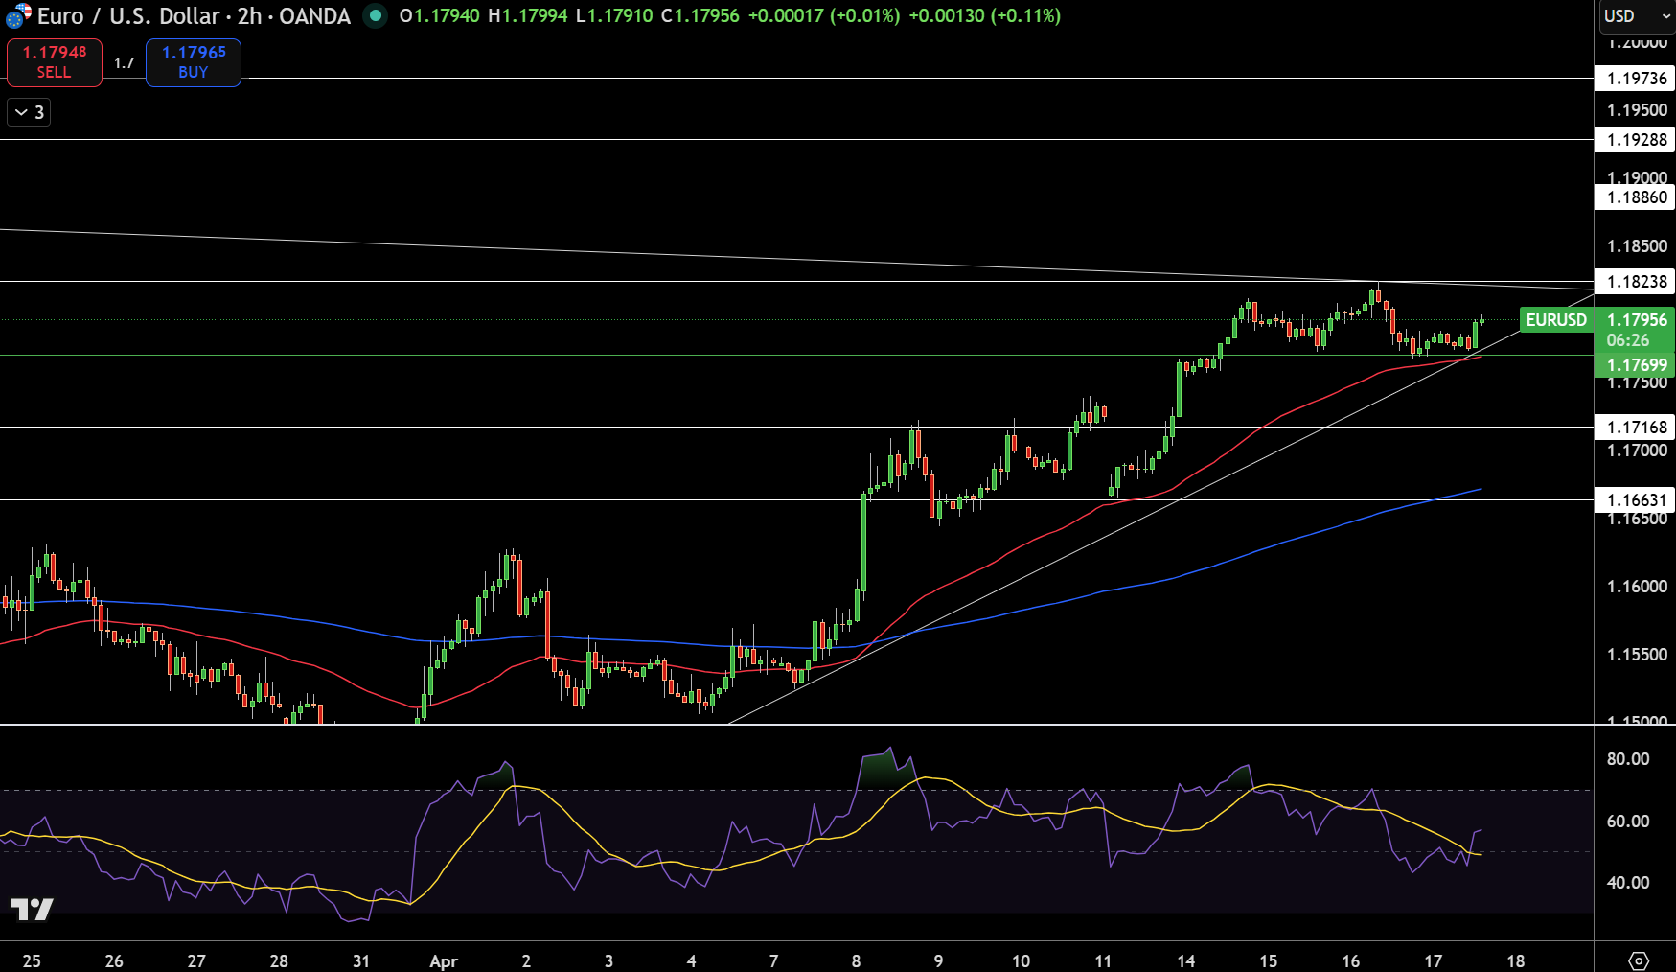Click date 8 on the time axis
Screen dimensions: 1676x972
(857, 961)
